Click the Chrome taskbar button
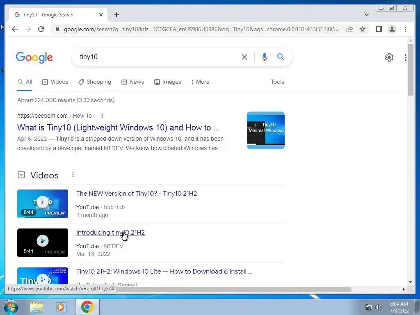 click(87, 307)
